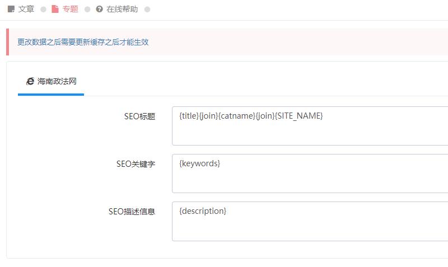Click the 文章 note icon
448x267 pixels.
11,9
